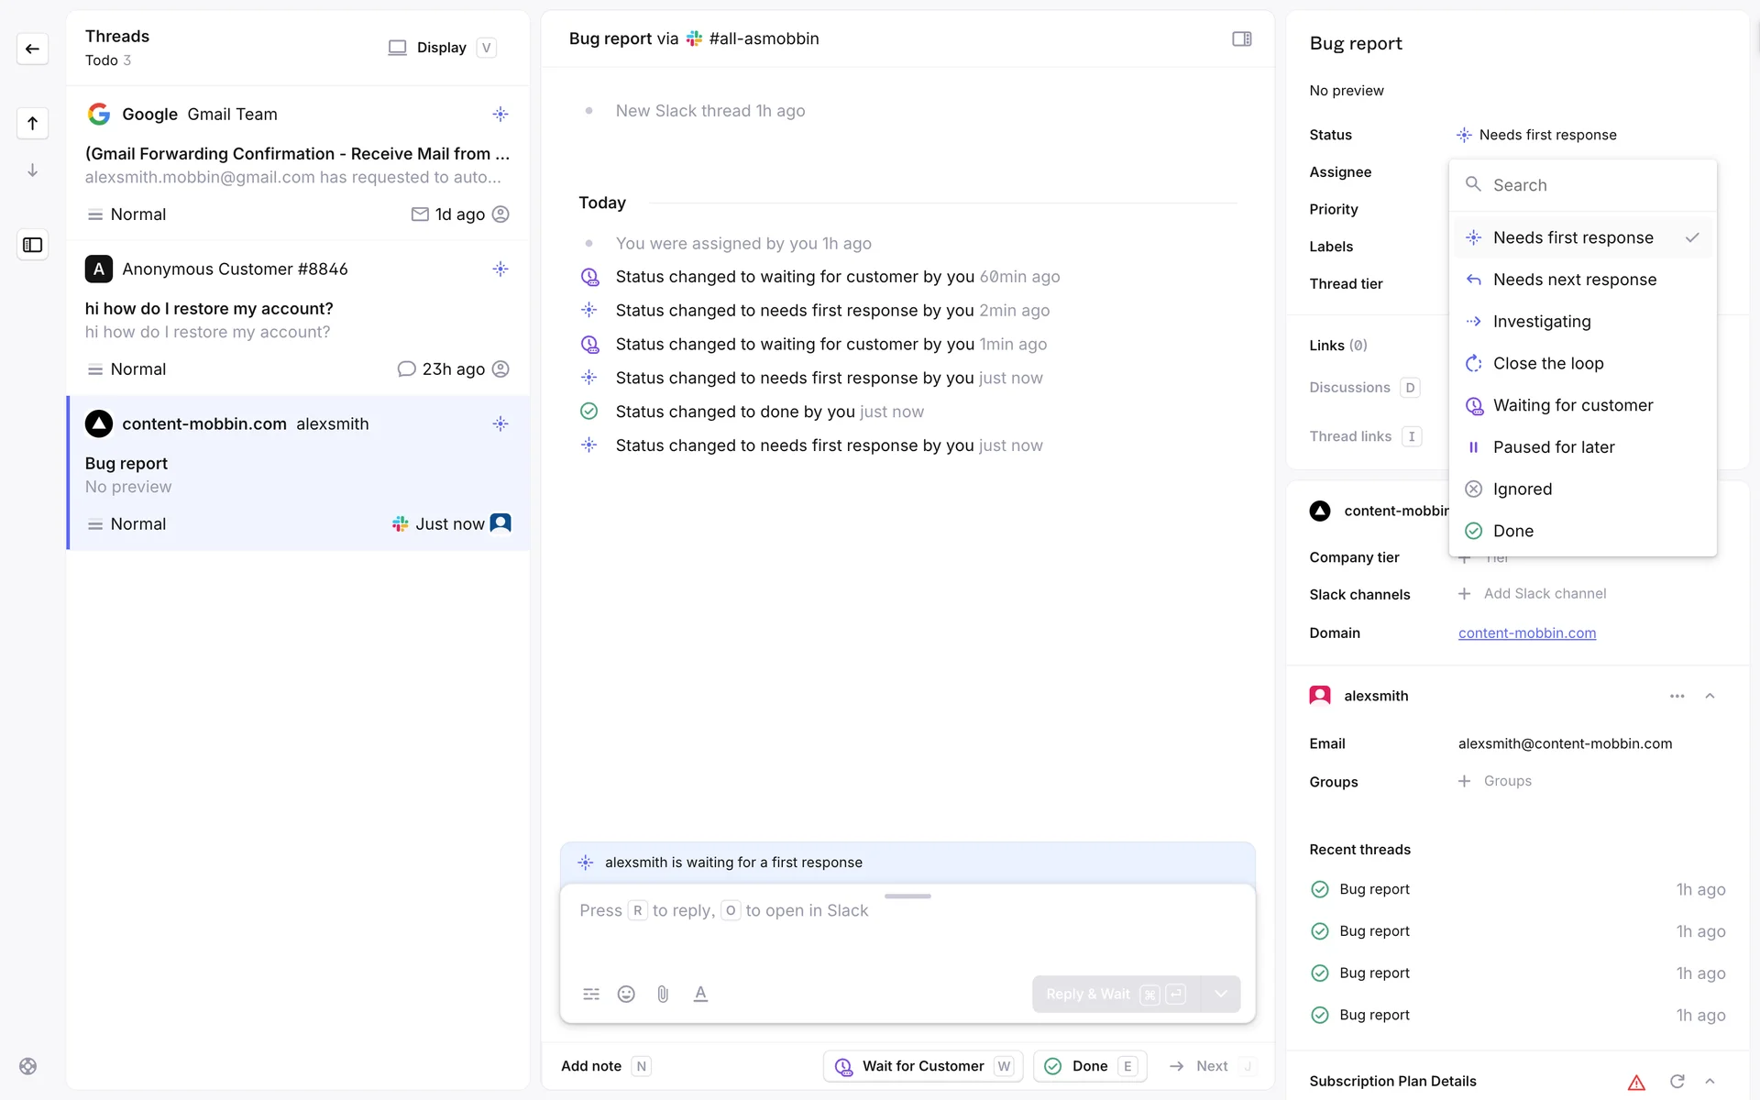
Task: Open the three-dots menu next to alexsmith
Action: [1677, 696]
